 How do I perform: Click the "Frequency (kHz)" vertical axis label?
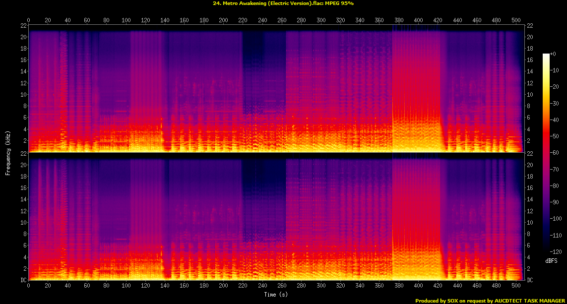click(x=8, y=152)
